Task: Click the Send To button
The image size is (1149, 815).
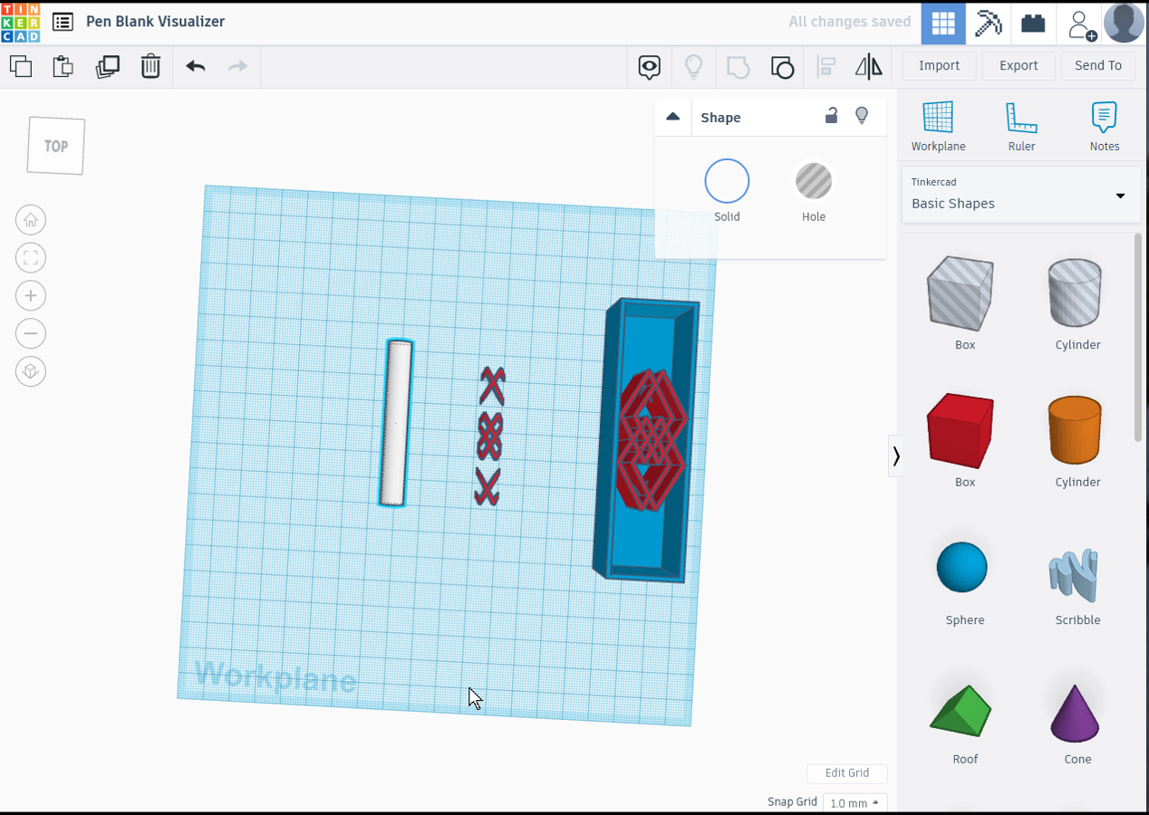Action: 1098,65
